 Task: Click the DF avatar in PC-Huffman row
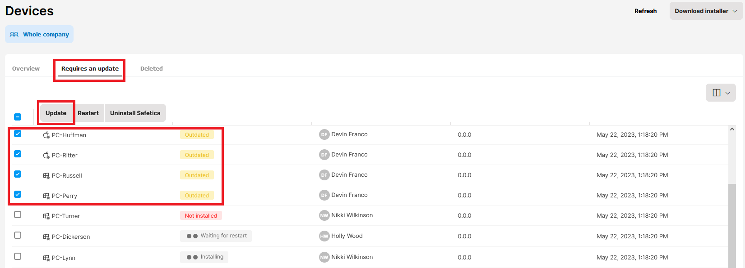coord(324,134)
